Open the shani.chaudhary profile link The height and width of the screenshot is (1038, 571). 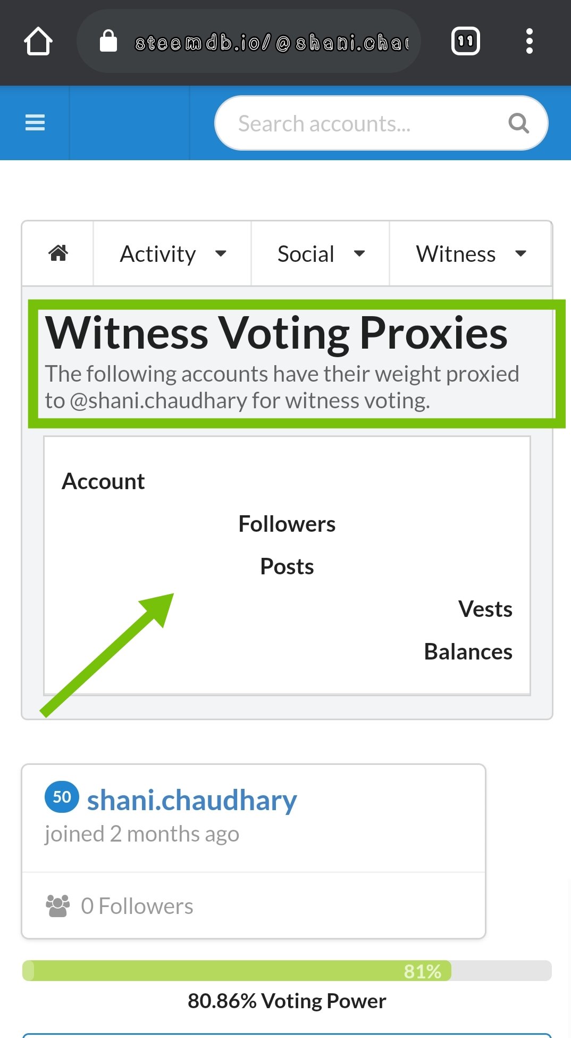coord(192,800)
